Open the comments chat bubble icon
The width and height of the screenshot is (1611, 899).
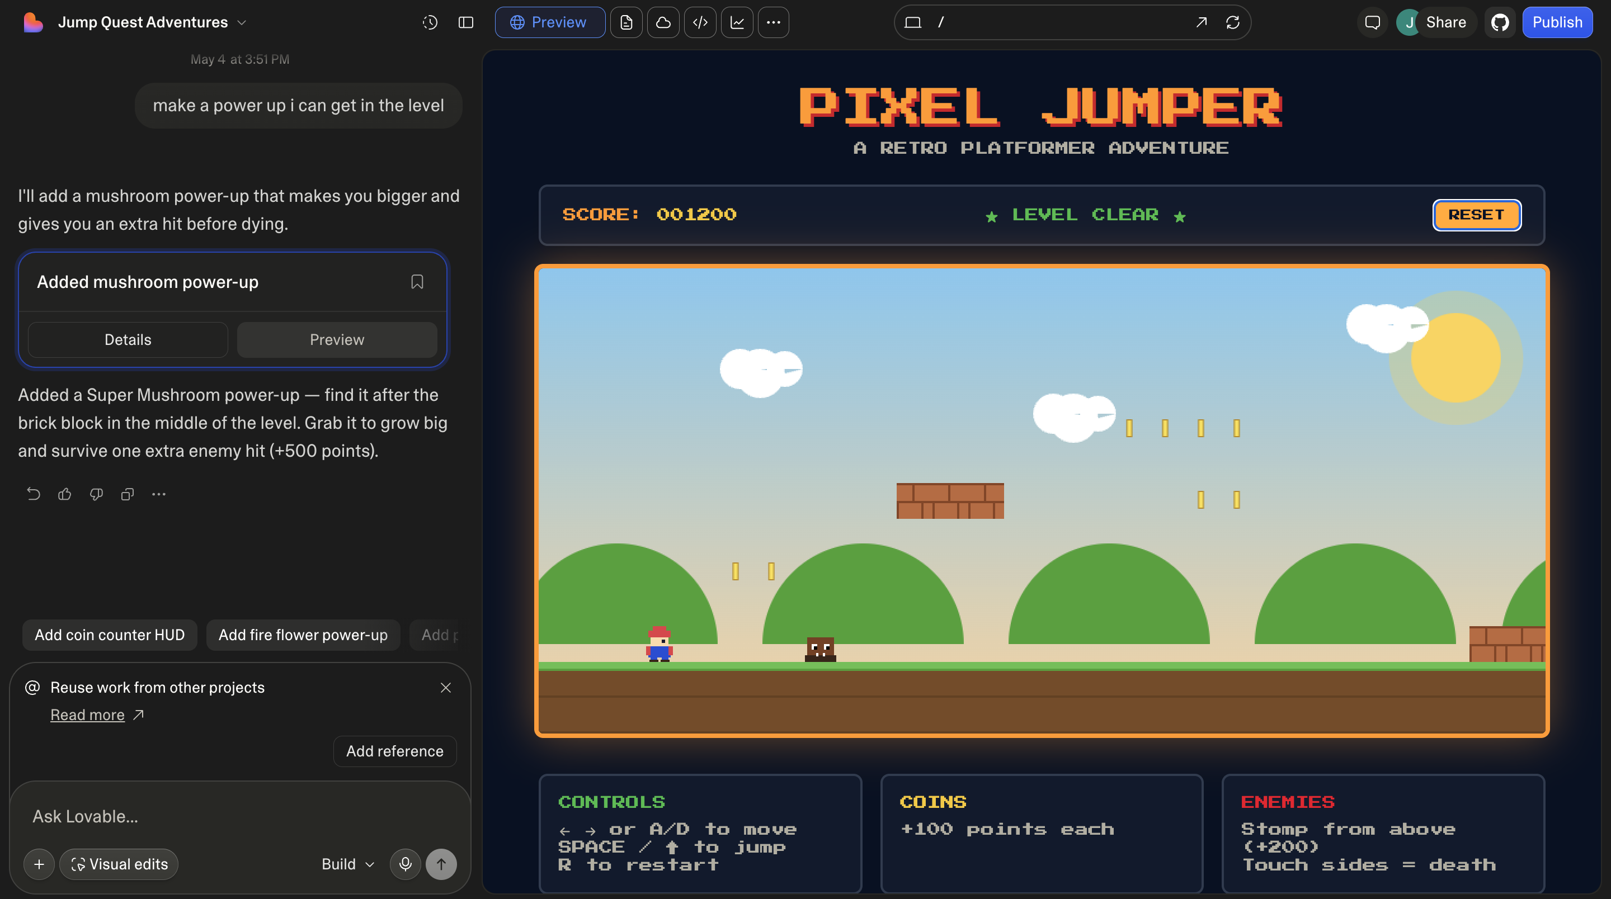(1372, 22)
